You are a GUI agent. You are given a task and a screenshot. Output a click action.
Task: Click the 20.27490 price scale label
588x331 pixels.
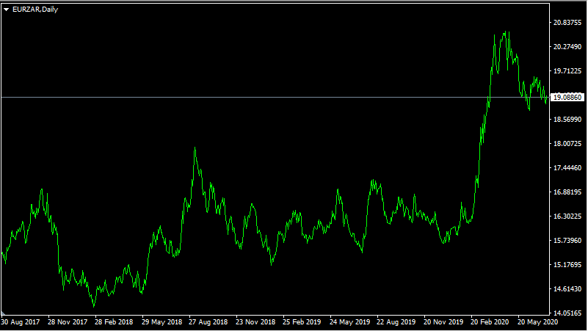click(567, 47)
